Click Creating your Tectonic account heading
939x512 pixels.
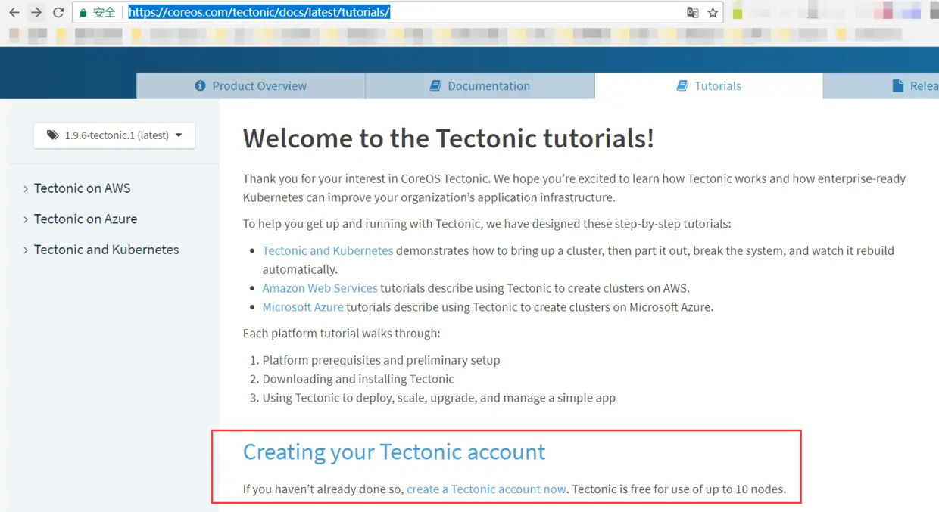394,451
